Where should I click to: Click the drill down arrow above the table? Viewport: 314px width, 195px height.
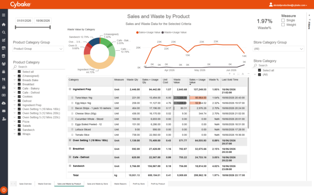coord(234,74)
